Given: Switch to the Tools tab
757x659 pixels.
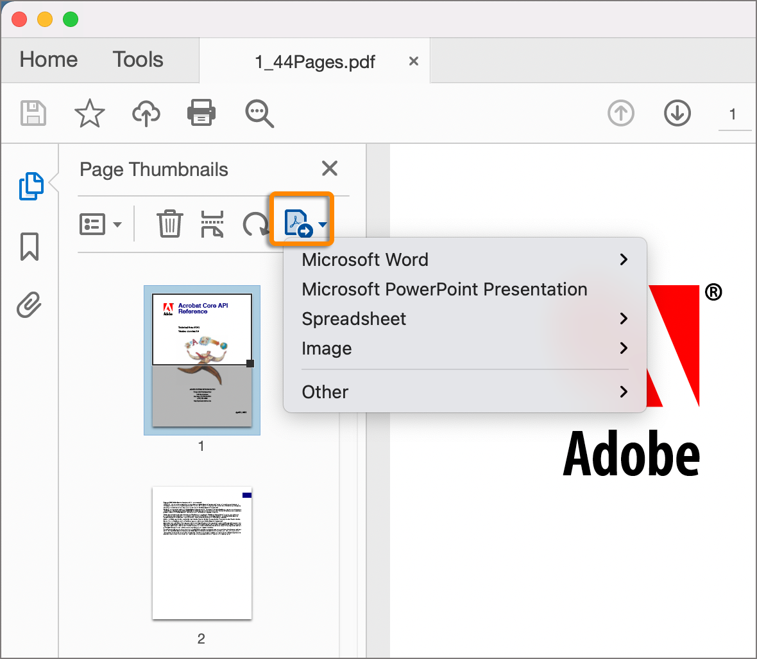Looking at the screenshot, I should click(137, 59).
